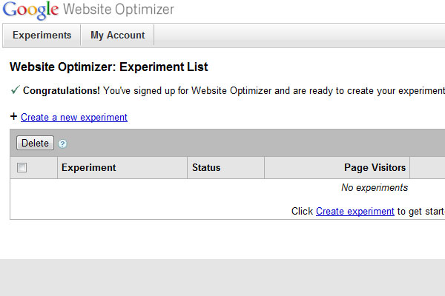Click the plus icon beside Create a new experiment
This screenshot has width=445, height=296.
(13, 117)
